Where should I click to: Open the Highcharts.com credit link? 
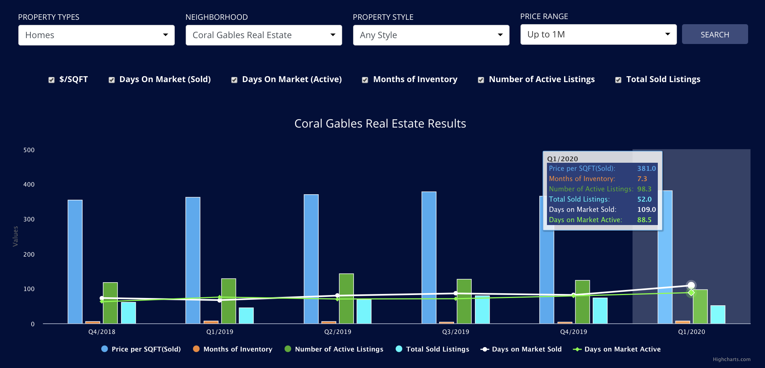pos(731,359)
